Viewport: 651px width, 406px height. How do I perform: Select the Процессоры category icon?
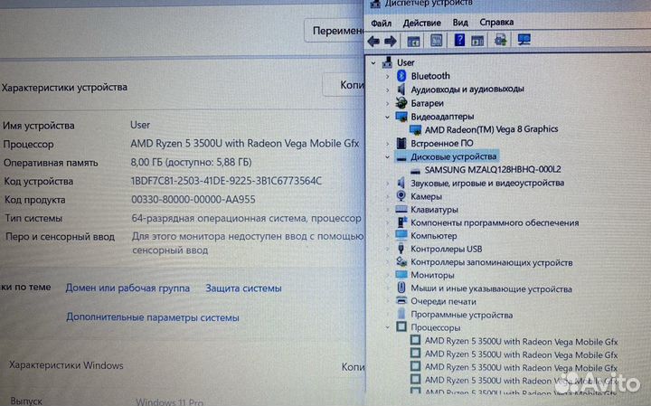coord(401,326)
